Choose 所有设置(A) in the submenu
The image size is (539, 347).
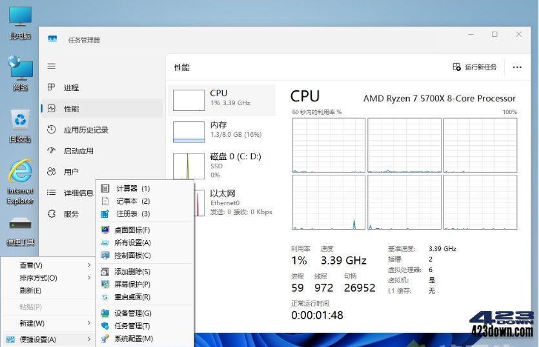pyautogui.click(x=145, y=243)
